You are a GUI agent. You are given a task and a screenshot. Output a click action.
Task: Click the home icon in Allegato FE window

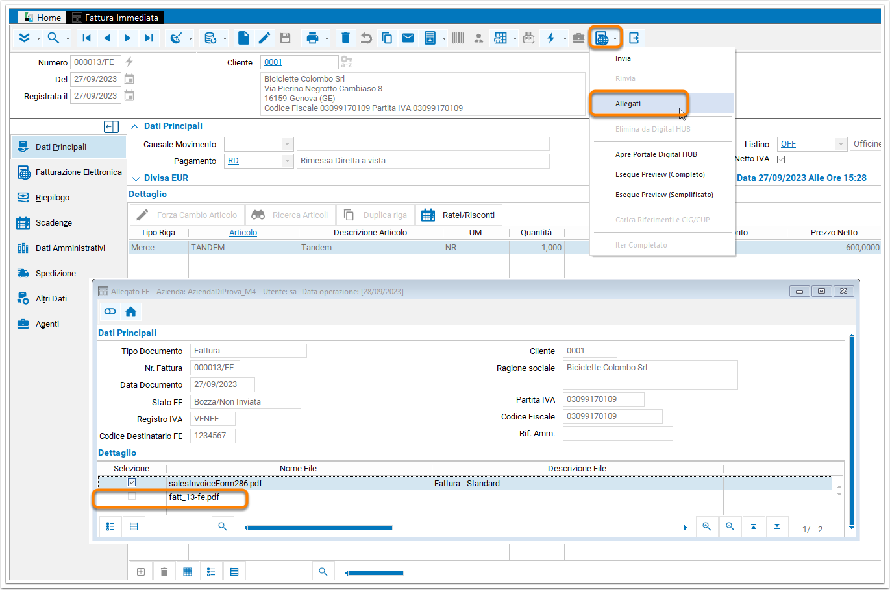click(130, 312)
